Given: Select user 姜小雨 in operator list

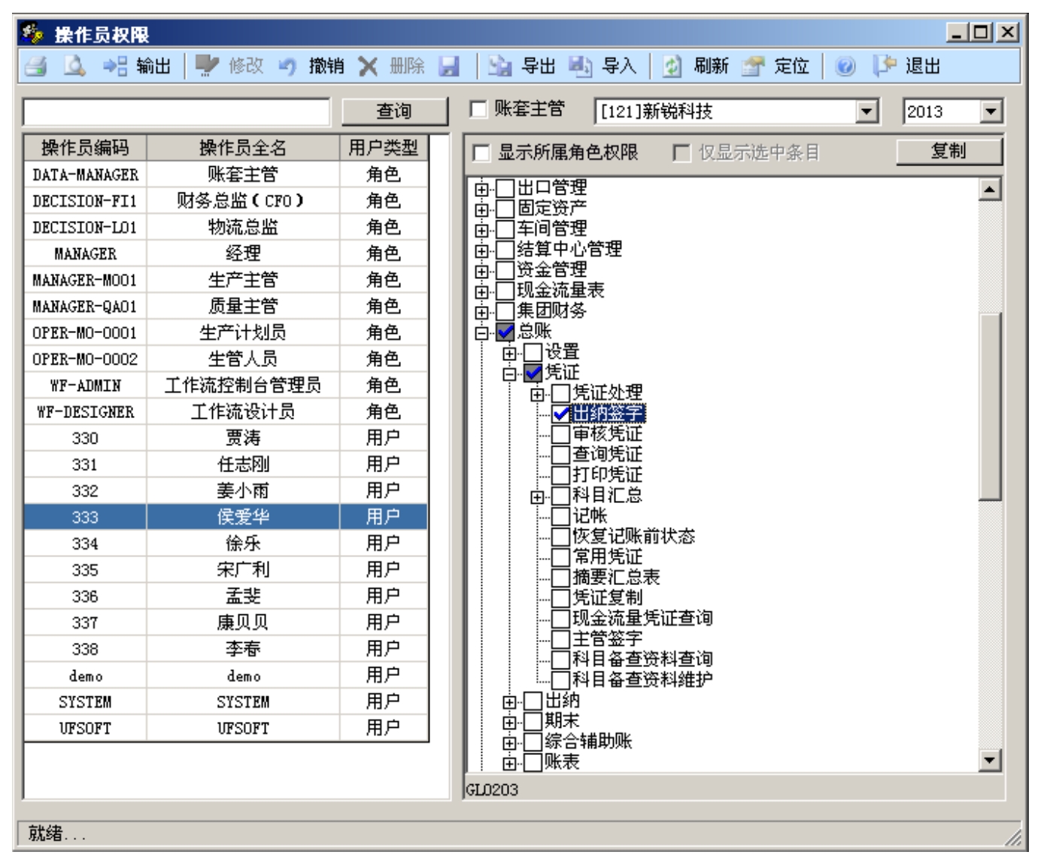Looking at the screenshot, I should click(x=242, y=491).
